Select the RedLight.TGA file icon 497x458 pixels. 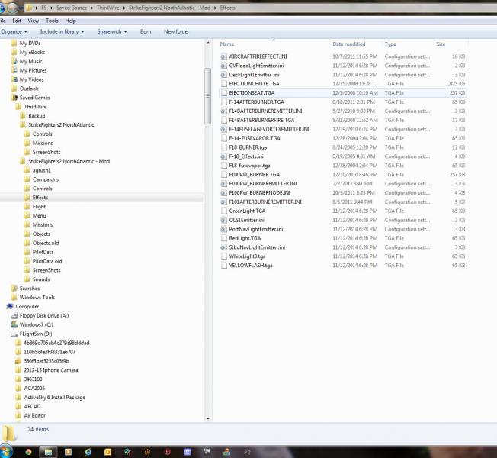pyautogui.click(x=224, y=238)
